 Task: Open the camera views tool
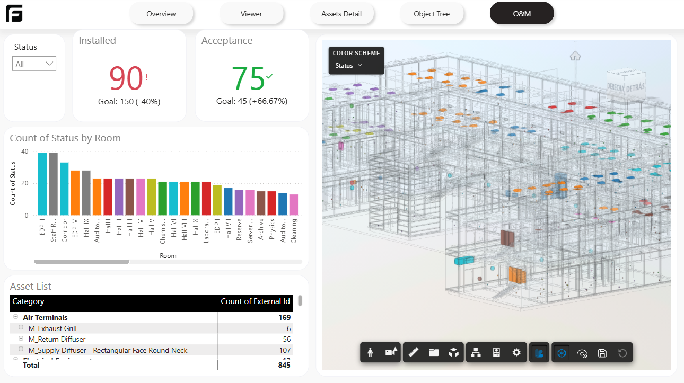point(391,352)
